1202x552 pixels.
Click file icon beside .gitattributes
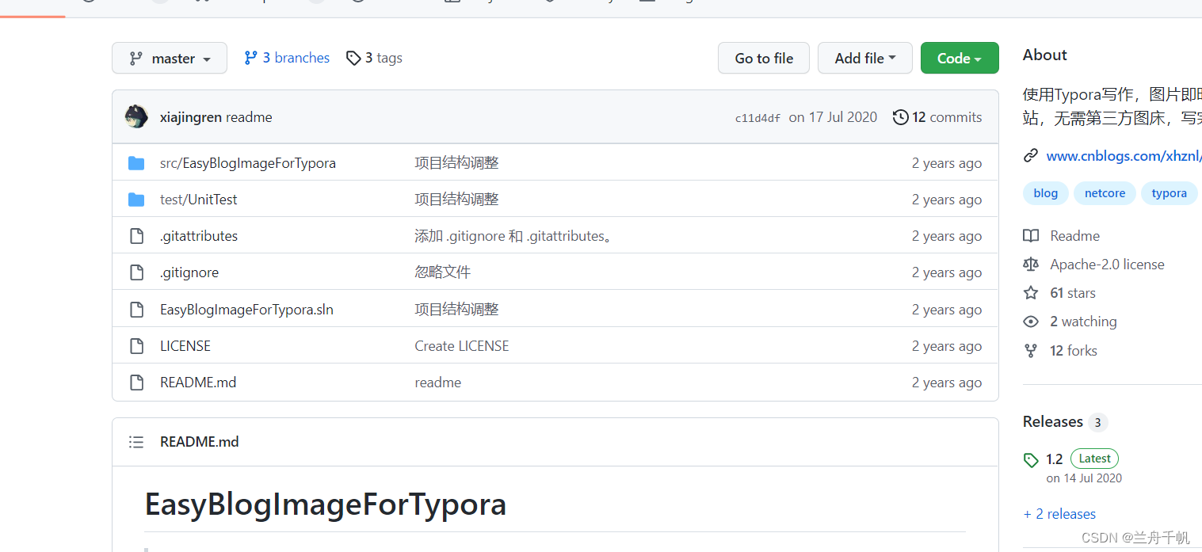[136, 236]
